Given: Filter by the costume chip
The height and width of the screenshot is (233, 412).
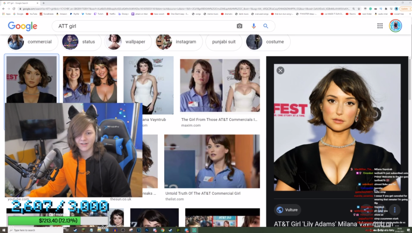Looking at the screenshot, I should pyautogui.click(x=268, y=42).
